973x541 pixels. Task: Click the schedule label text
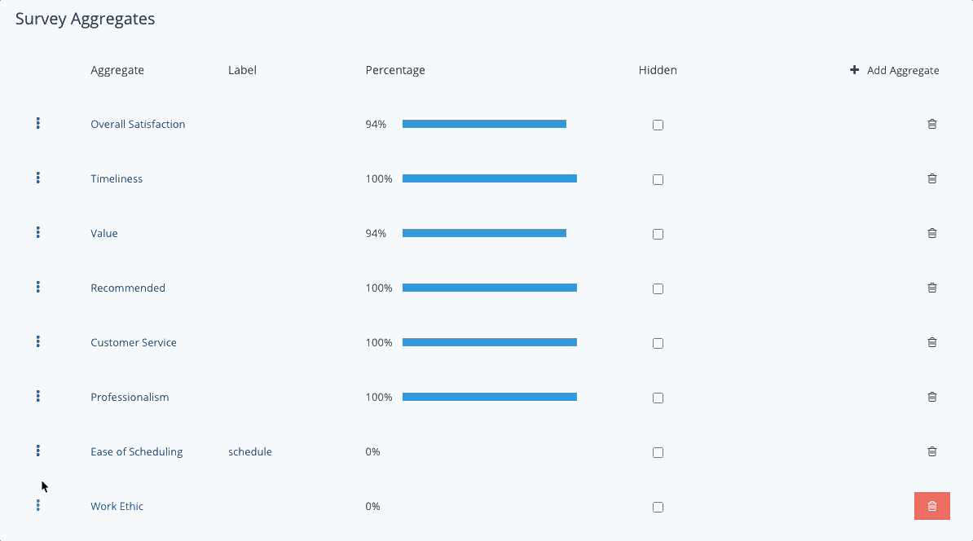click(250, 451)
